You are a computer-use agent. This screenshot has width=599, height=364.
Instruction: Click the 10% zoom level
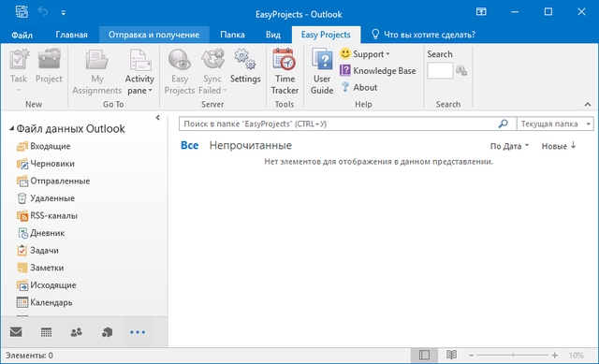577,356
